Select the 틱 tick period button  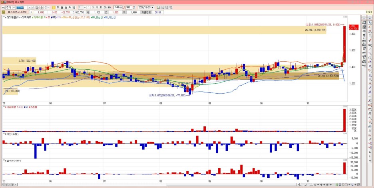[x=70, y=7]
